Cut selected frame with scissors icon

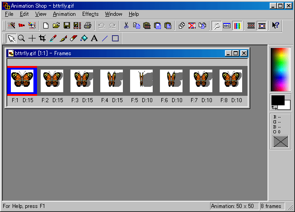pyautogui.click(x=126, y=25)
